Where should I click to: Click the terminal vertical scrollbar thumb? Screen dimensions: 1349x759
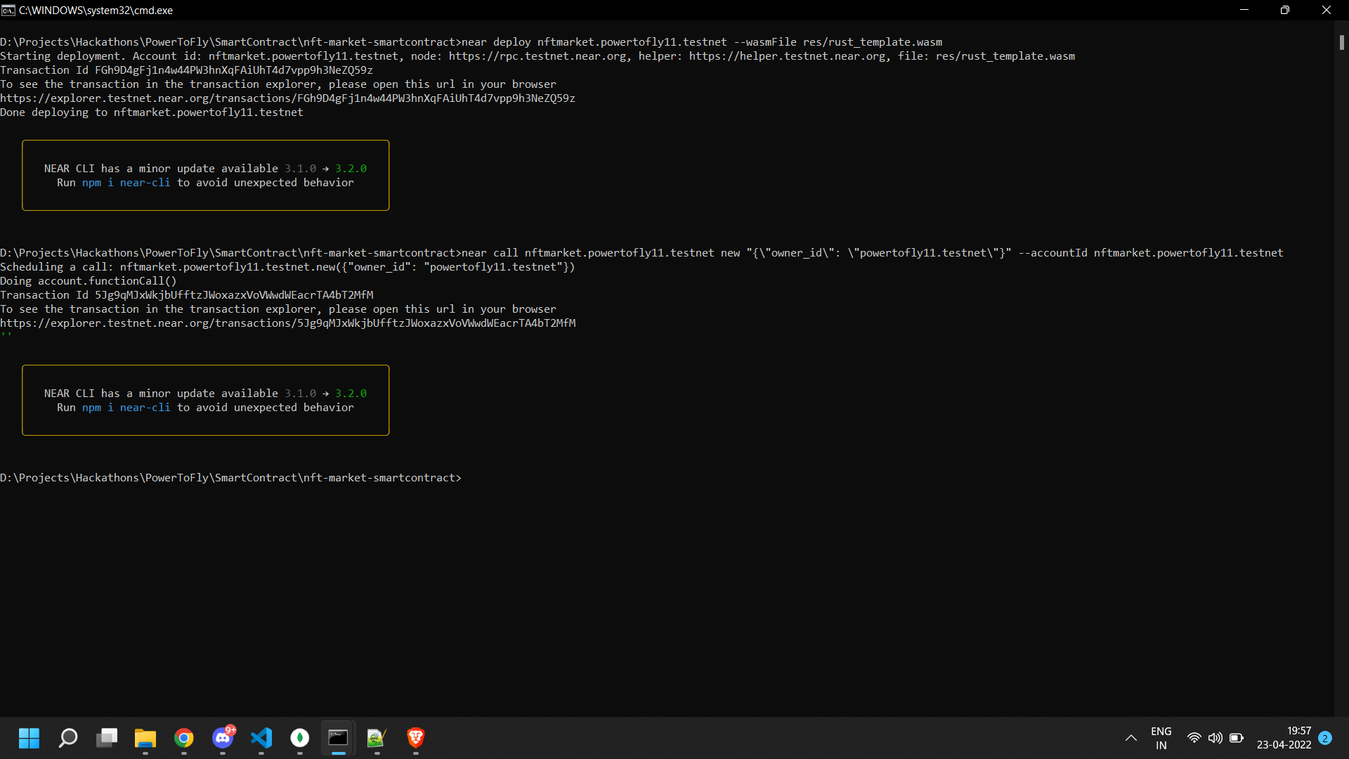tap(1341, 42)
